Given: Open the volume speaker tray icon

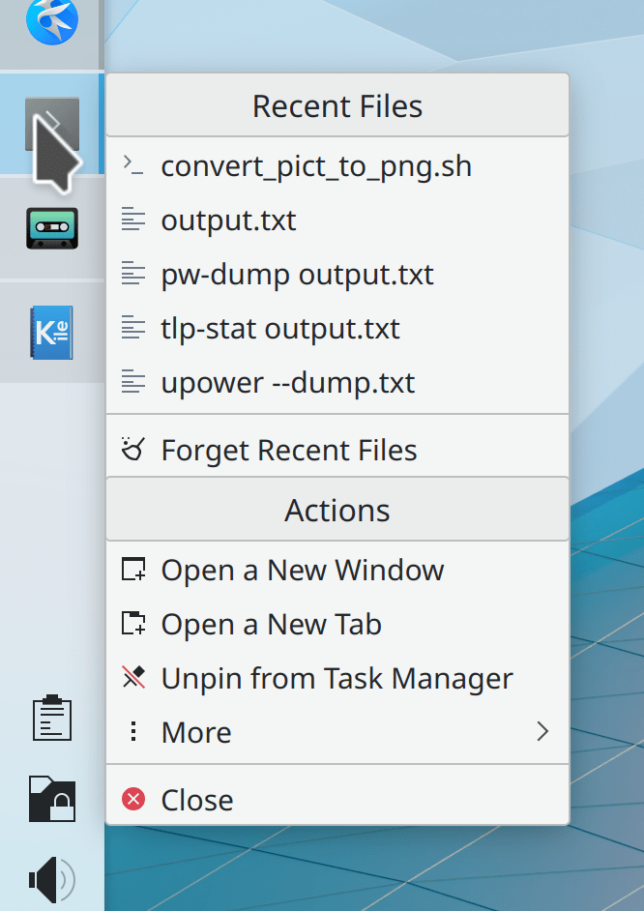Looking at the screenshot, I should 51,878.
